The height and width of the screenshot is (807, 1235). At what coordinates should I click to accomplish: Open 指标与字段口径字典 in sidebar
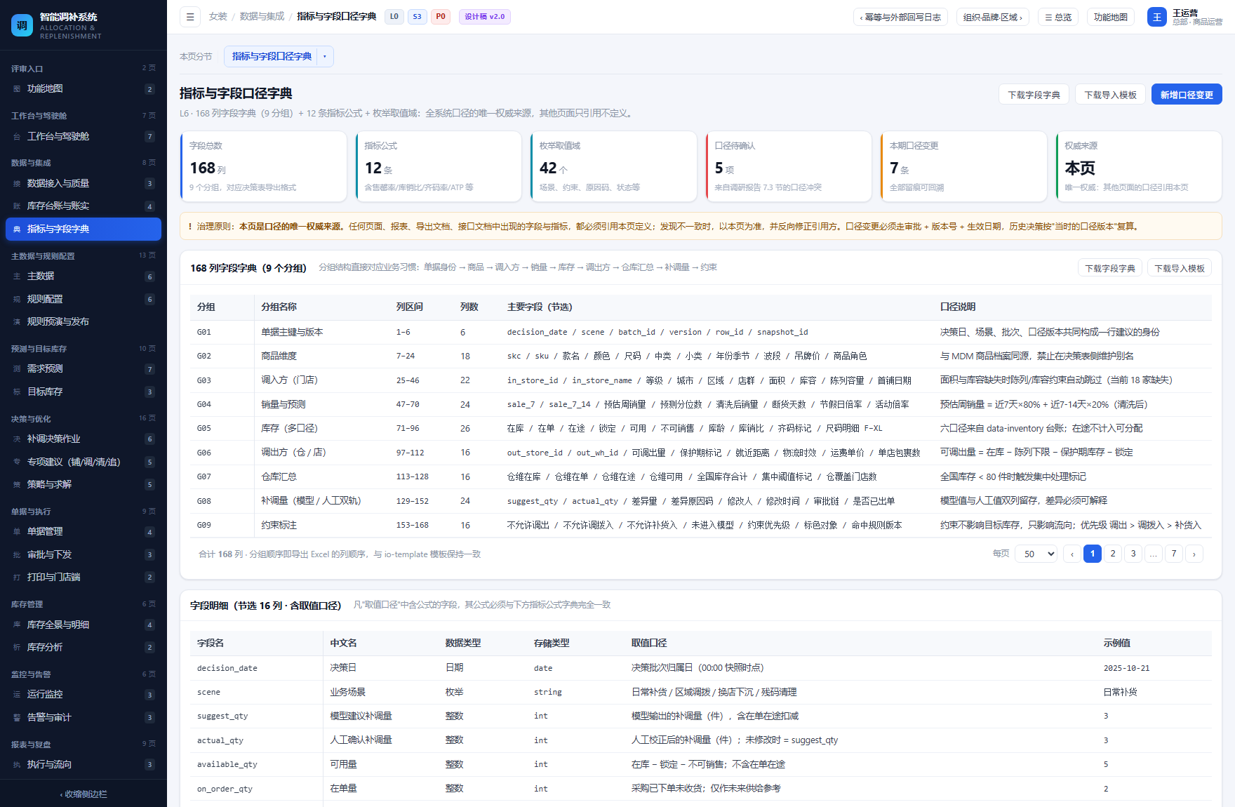(x=84, y=229)
